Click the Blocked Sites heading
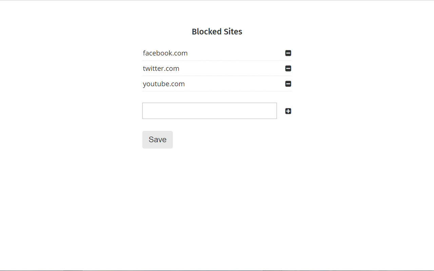This screenshot has height=271, width=434. point(217,32)
